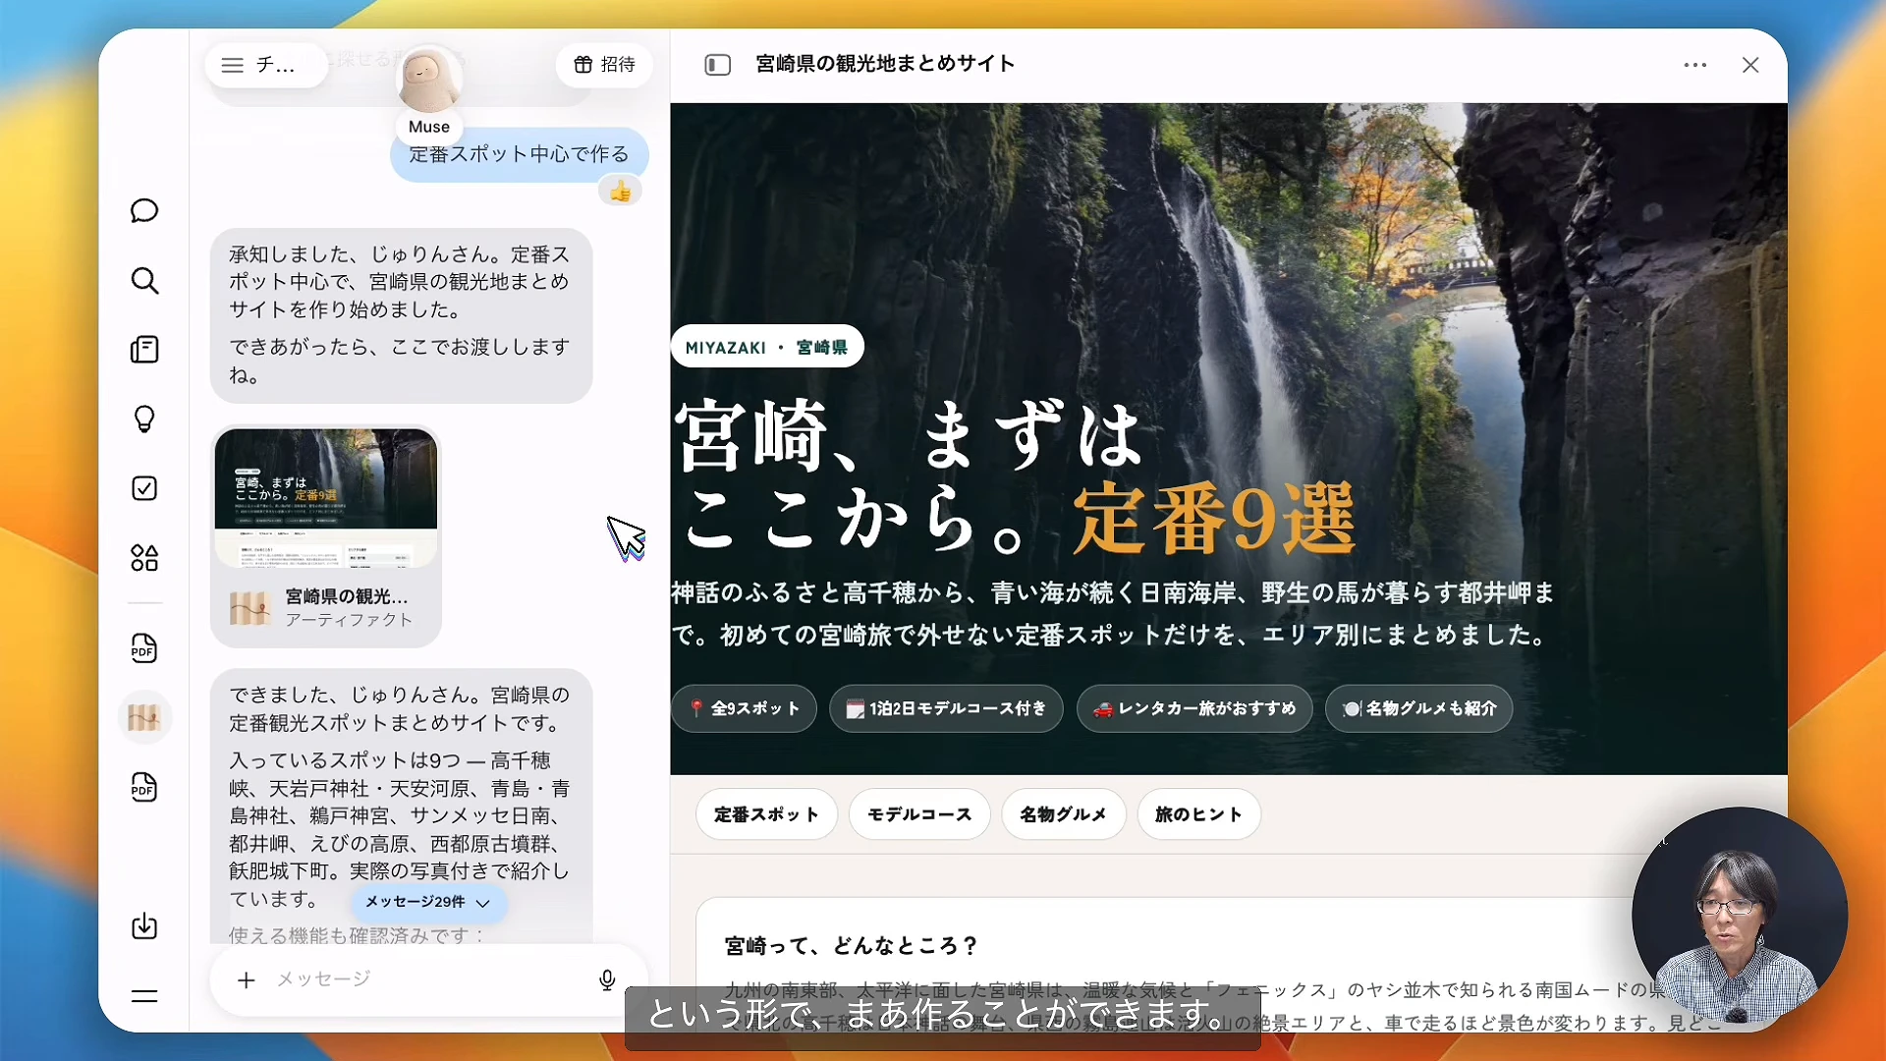This screenshot has height=1061, width=1886.
Task: Click the Muse avatar
Action: pos(428,81)
